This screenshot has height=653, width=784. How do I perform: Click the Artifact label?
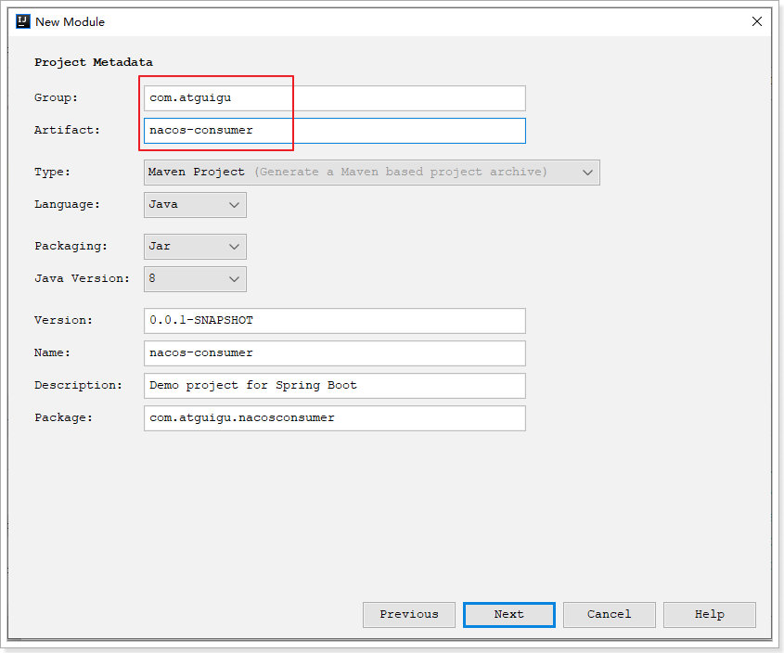[67, 130]
